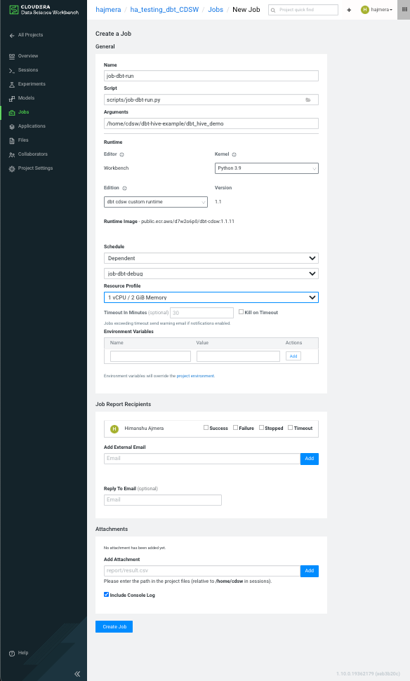Uncheck Include Console Log
Screen dimensions: 410x681
pos(106,595)
